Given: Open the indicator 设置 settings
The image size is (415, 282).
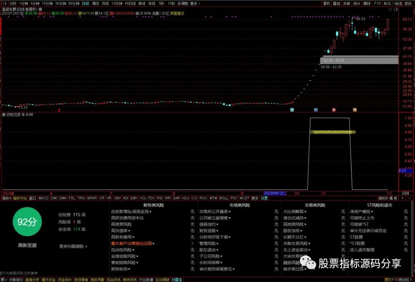Looking at the screenshot, I should [x=264, y=198].
